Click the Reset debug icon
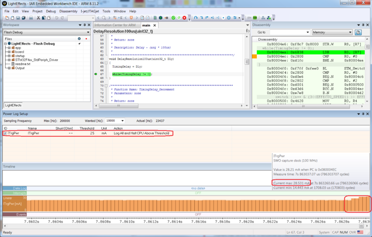Image resolution: width=372 pixels, height=237 pixels. (235, 18)
